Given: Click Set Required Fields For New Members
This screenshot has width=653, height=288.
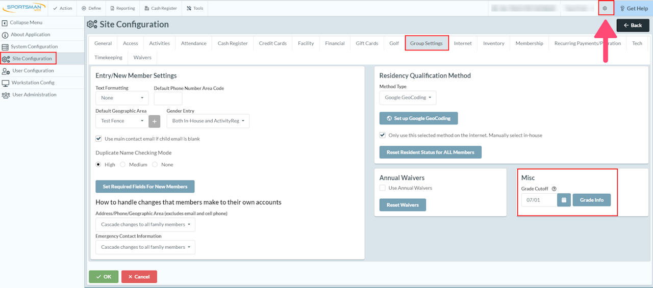Looking at the screenshot, I should coord(145,187).
